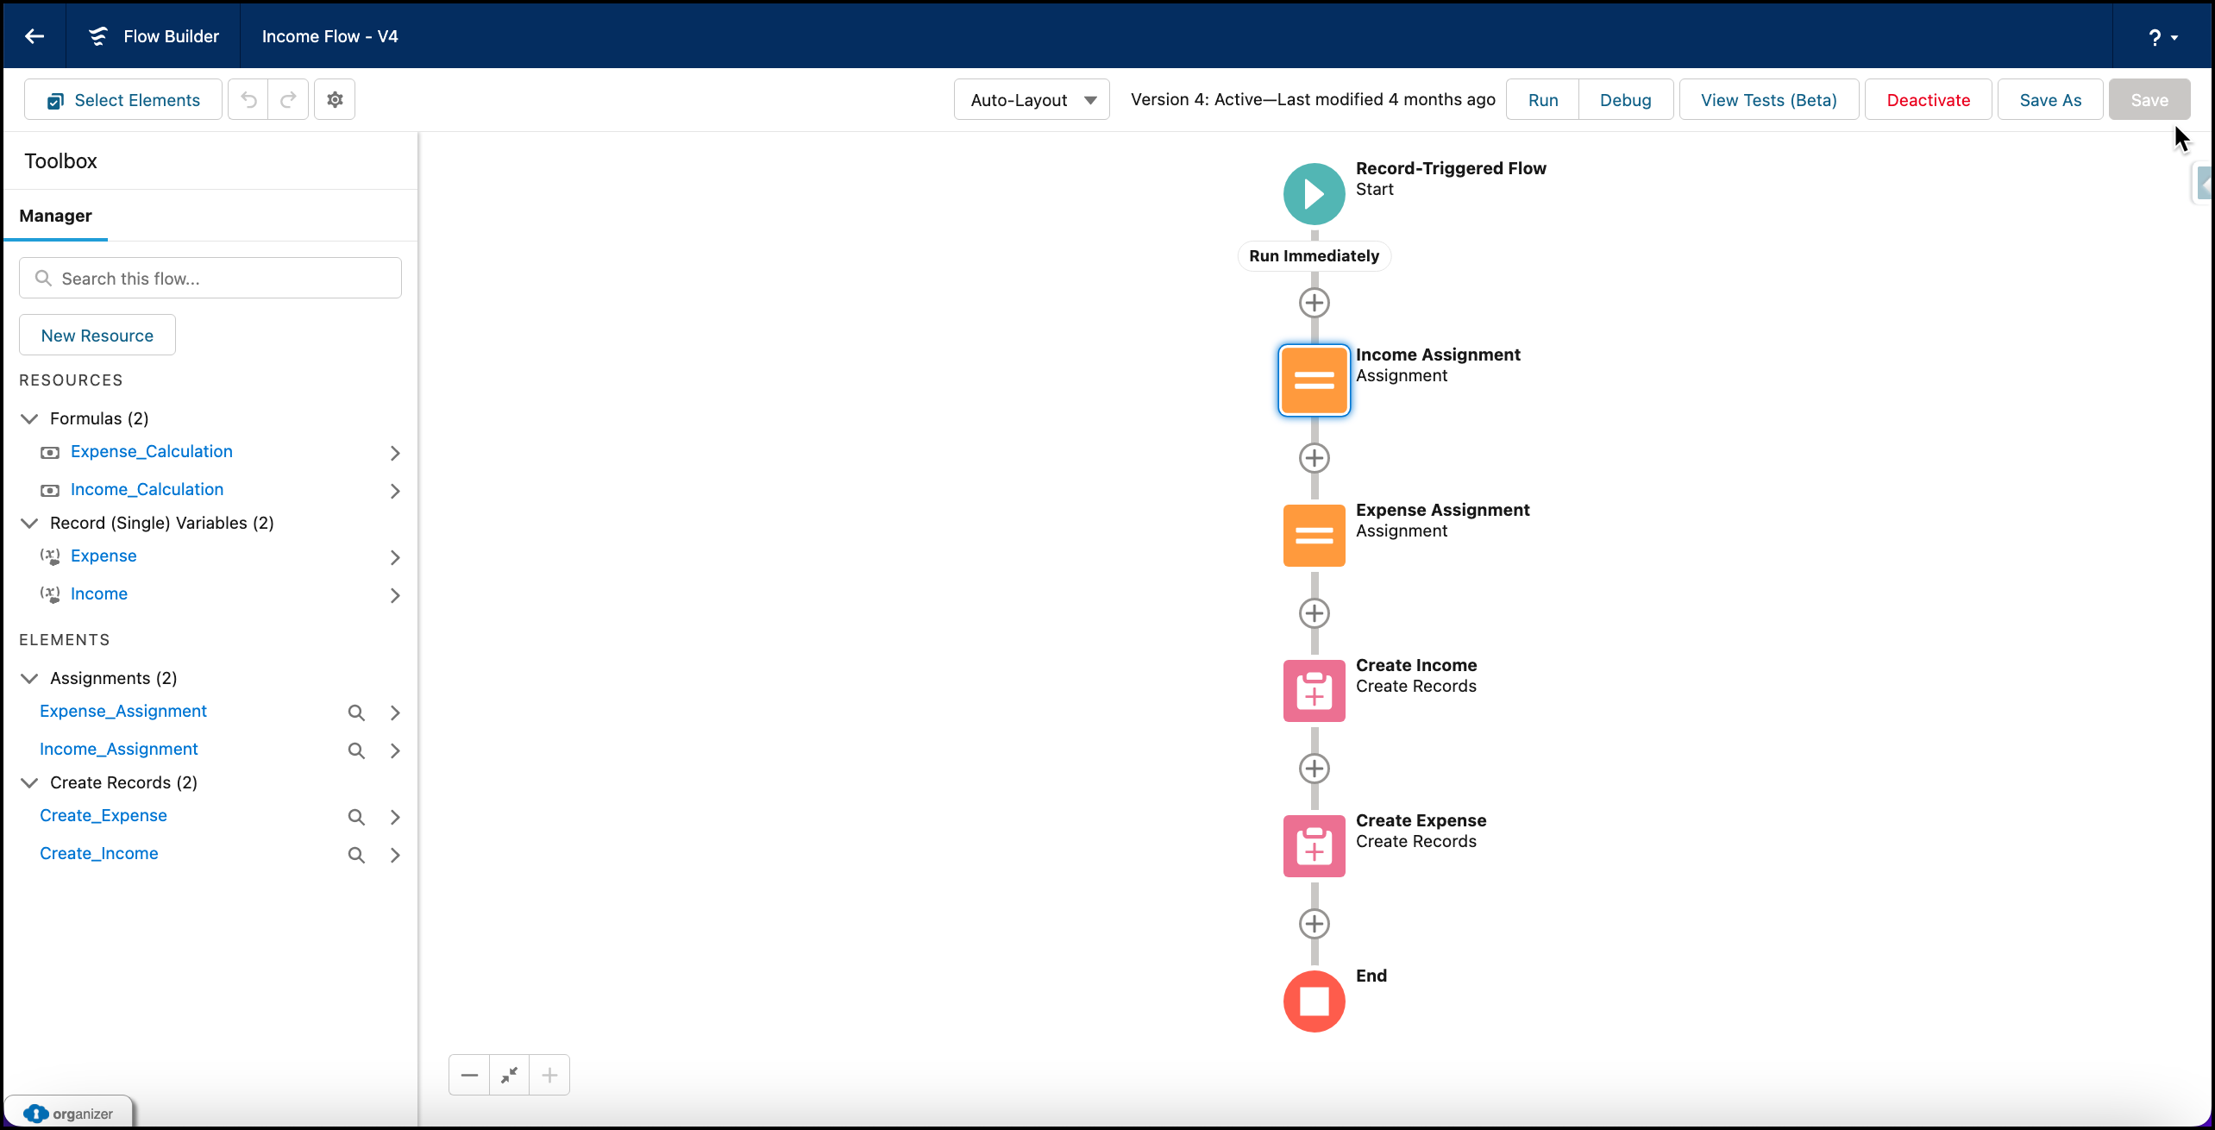Click the Debug button
2215x1130 pixels.
(1626, 100)
